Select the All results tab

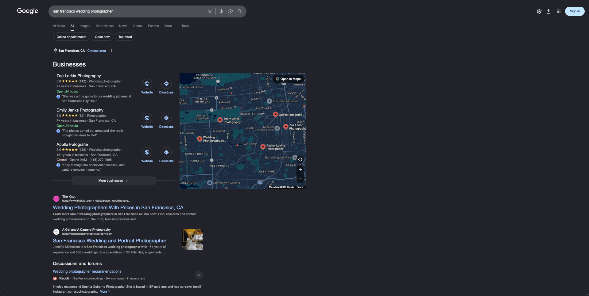72,26
